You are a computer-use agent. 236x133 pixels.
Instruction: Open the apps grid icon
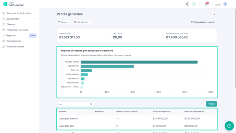pos(200,4)
